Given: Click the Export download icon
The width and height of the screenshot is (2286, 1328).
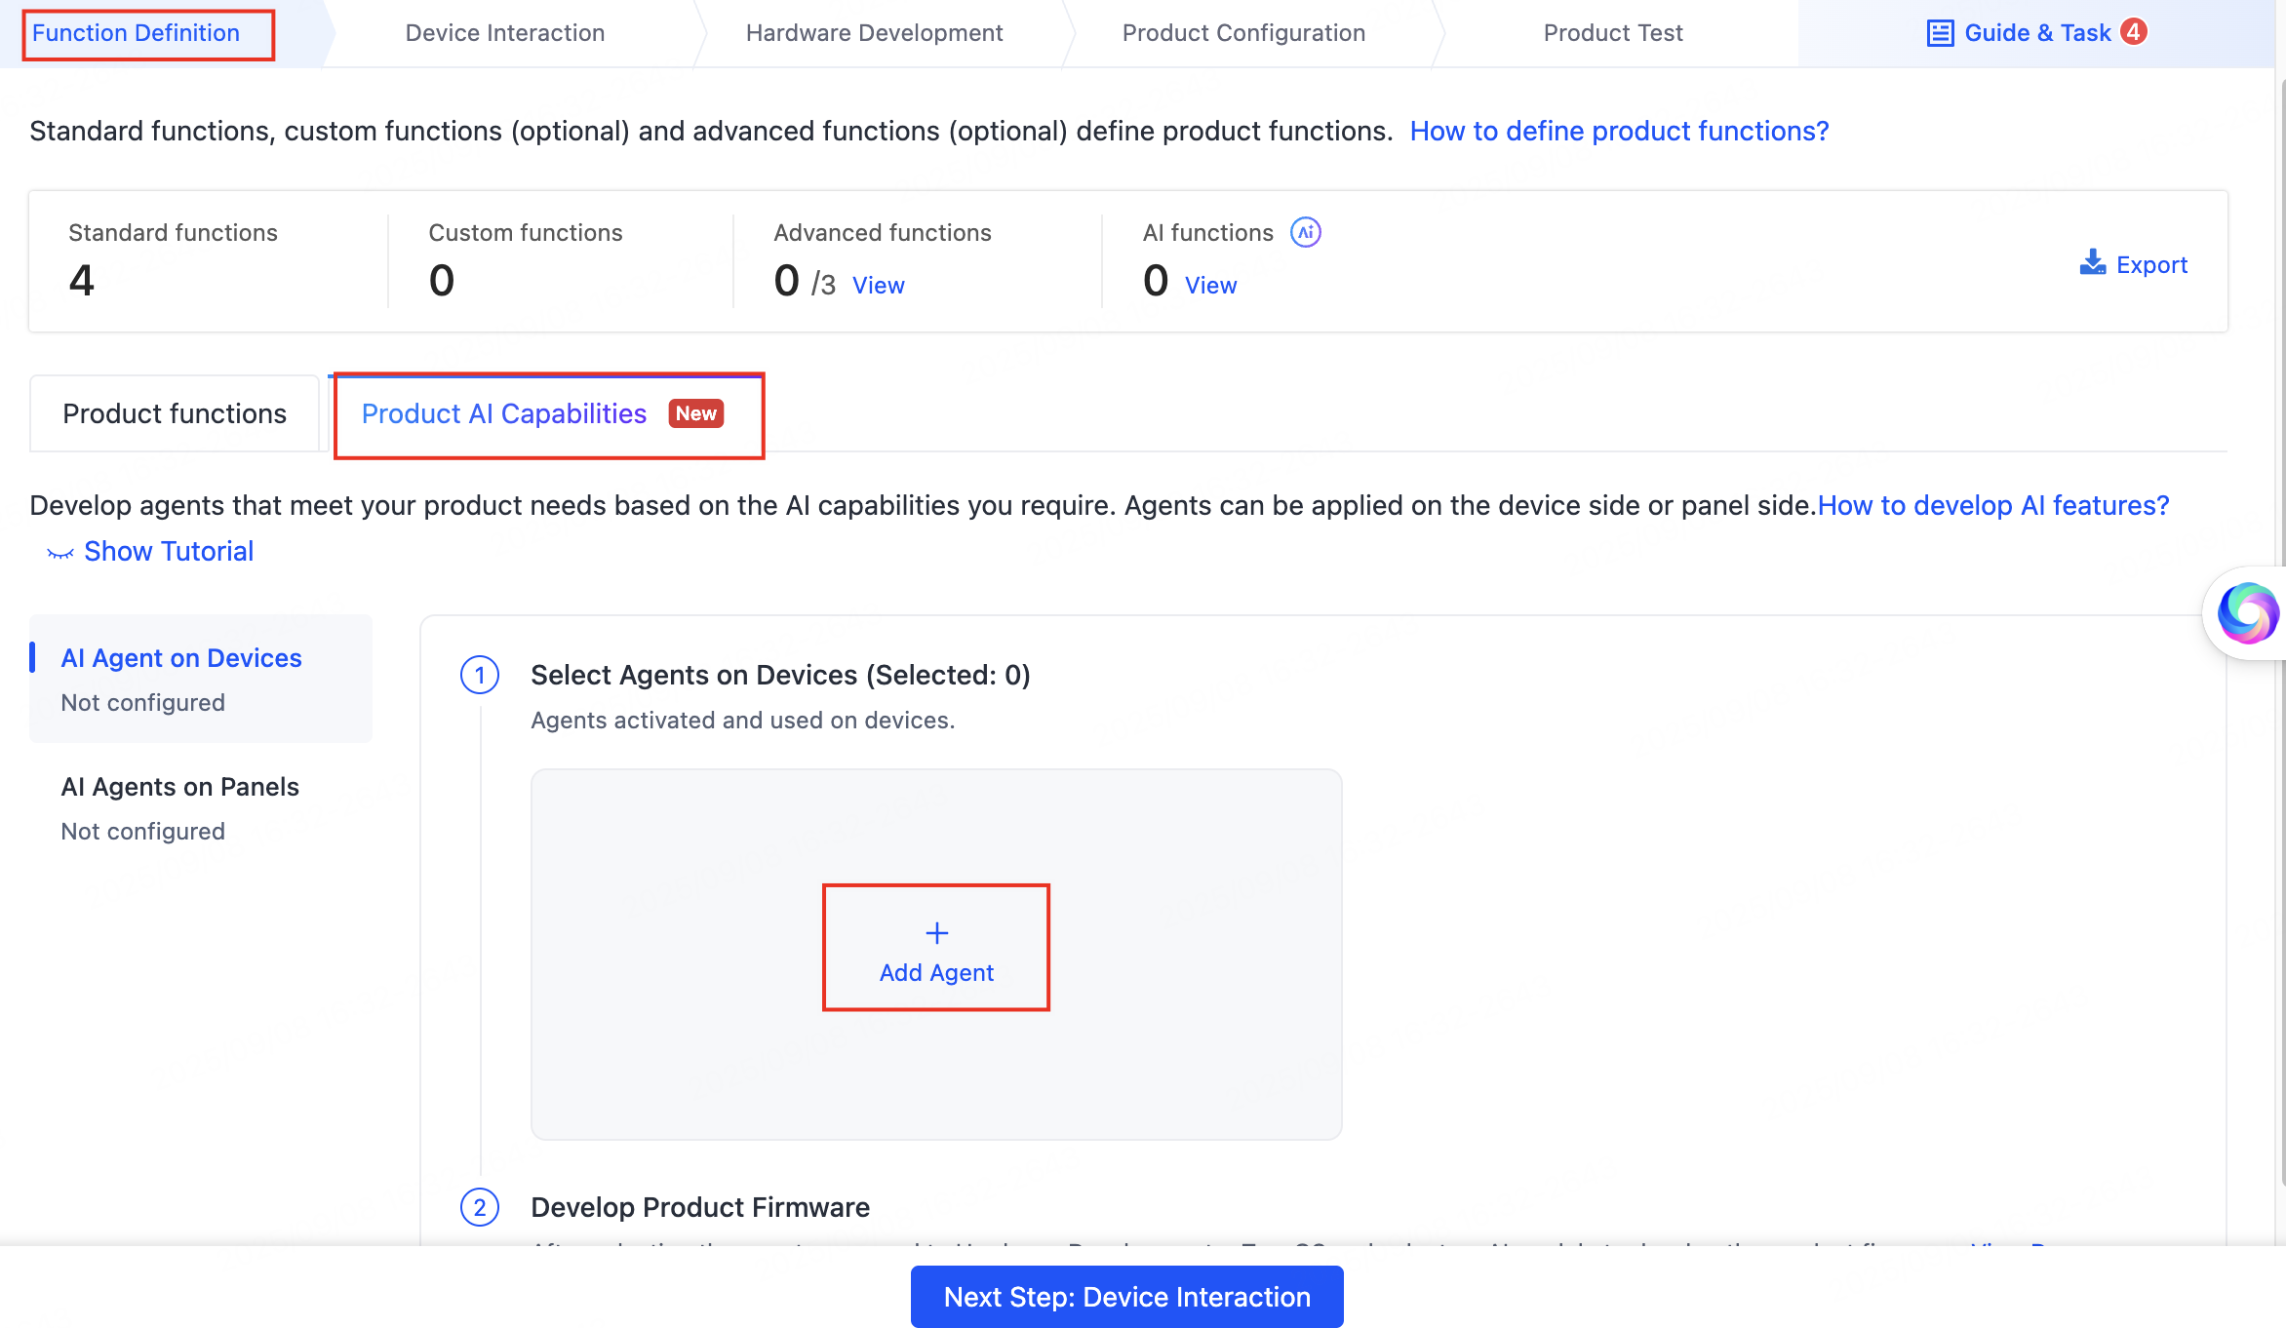Looking at the screenshot, I should tap(2092, 263).
